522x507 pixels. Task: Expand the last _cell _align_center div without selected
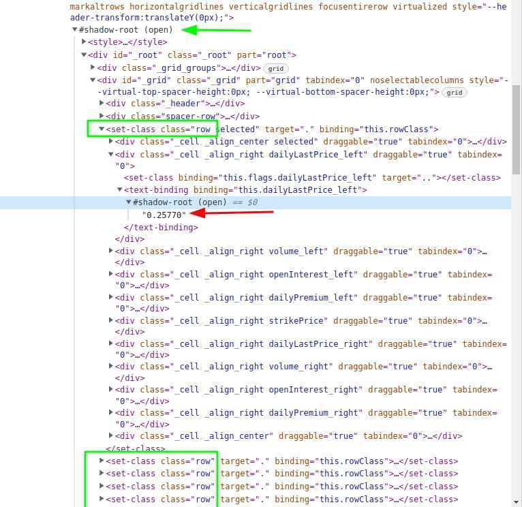(111, 435)
